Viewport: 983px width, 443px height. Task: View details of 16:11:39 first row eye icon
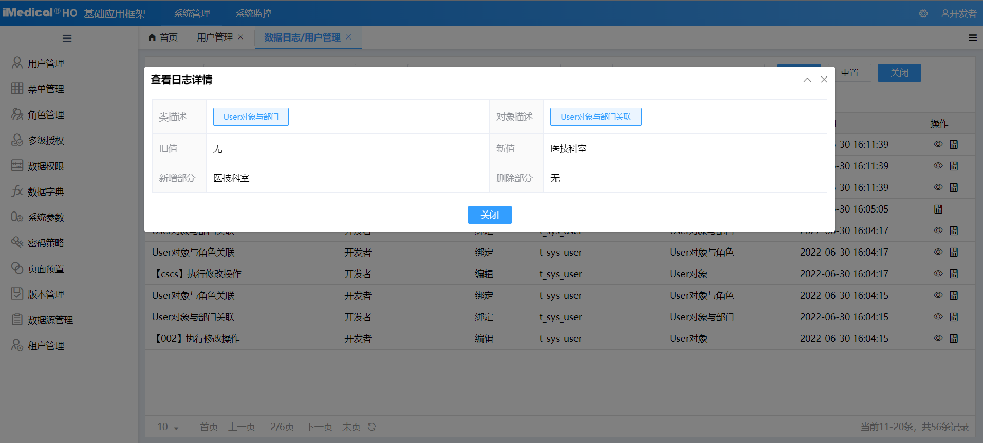click(938, 144)
